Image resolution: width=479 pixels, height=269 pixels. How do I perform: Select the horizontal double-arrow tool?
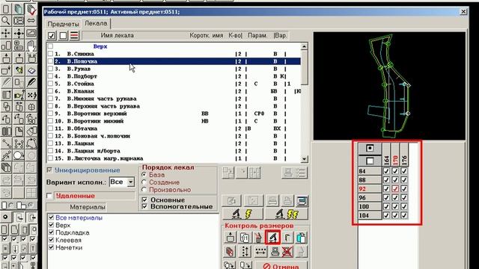(x=31, y=21)
